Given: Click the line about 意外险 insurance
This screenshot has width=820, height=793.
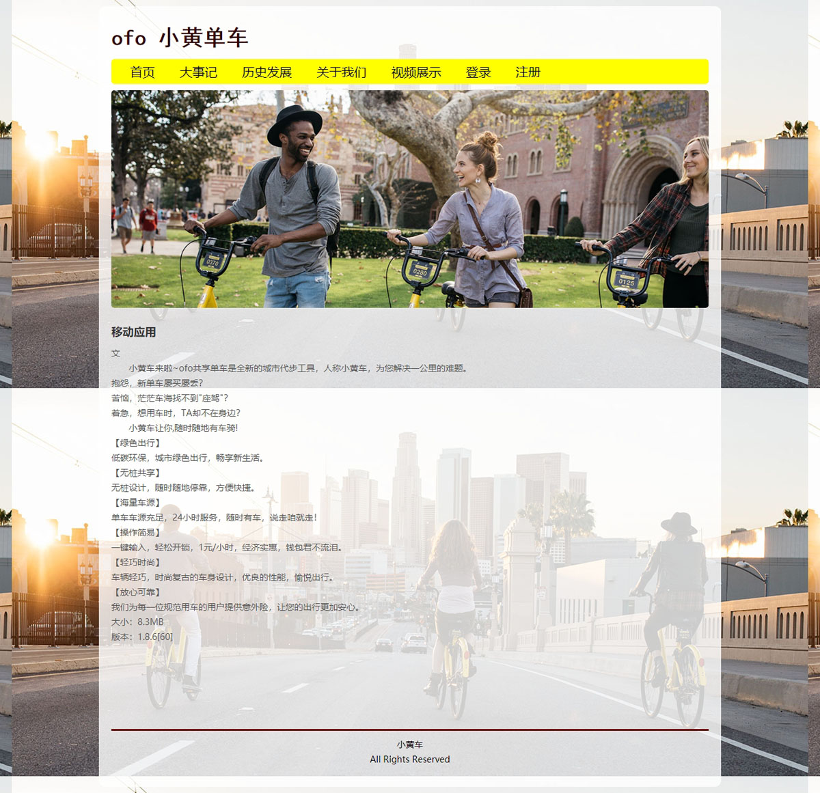Looking at the screenshot, I should [236, 607].
